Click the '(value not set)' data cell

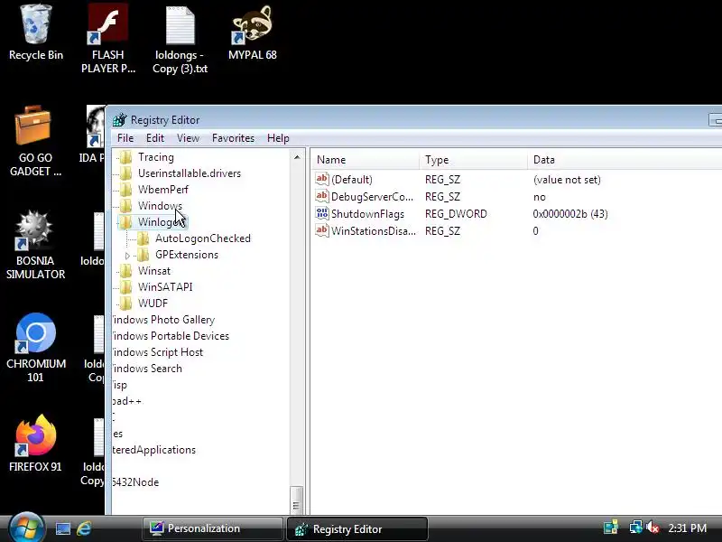(x=567, y=180)
